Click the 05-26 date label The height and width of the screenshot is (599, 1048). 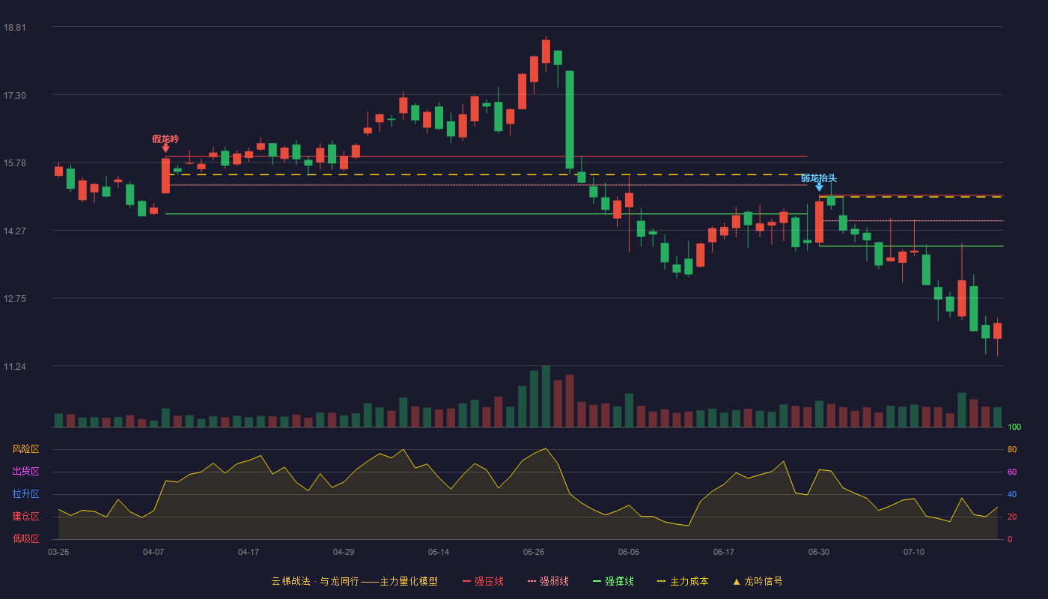click(534, 552)
